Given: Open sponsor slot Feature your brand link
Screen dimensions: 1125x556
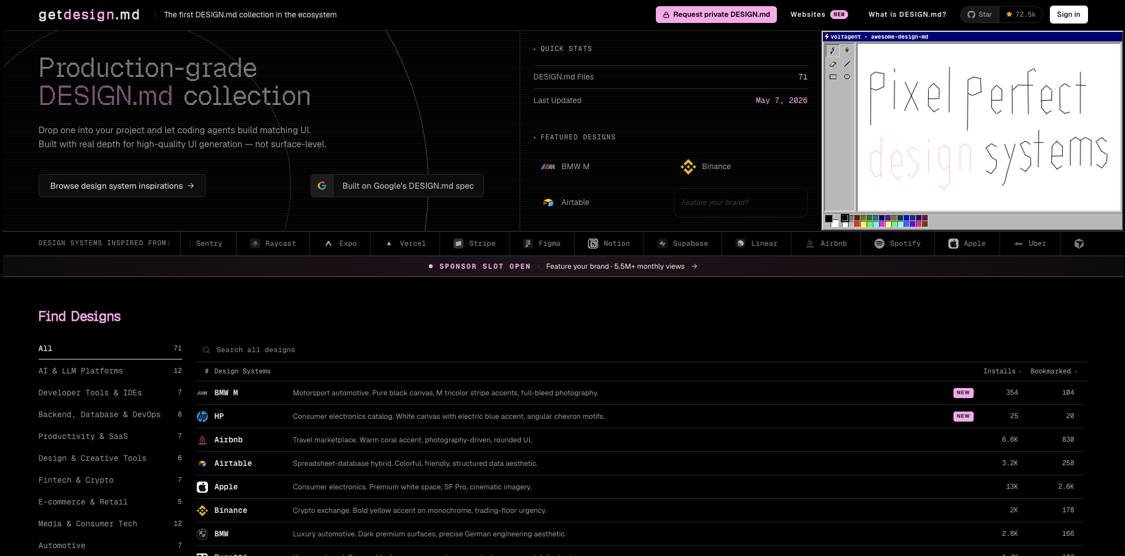Looking at the screenshot, I should [622, 267].
